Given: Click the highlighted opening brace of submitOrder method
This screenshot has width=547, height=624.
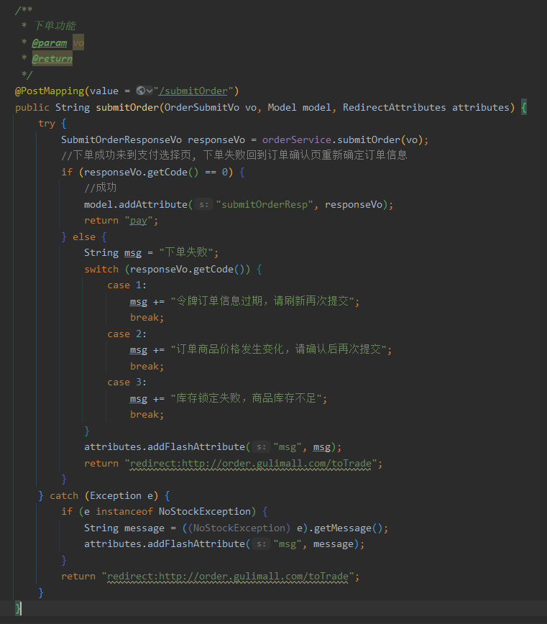Looking at the screenshot, I should tap(524, 107).
